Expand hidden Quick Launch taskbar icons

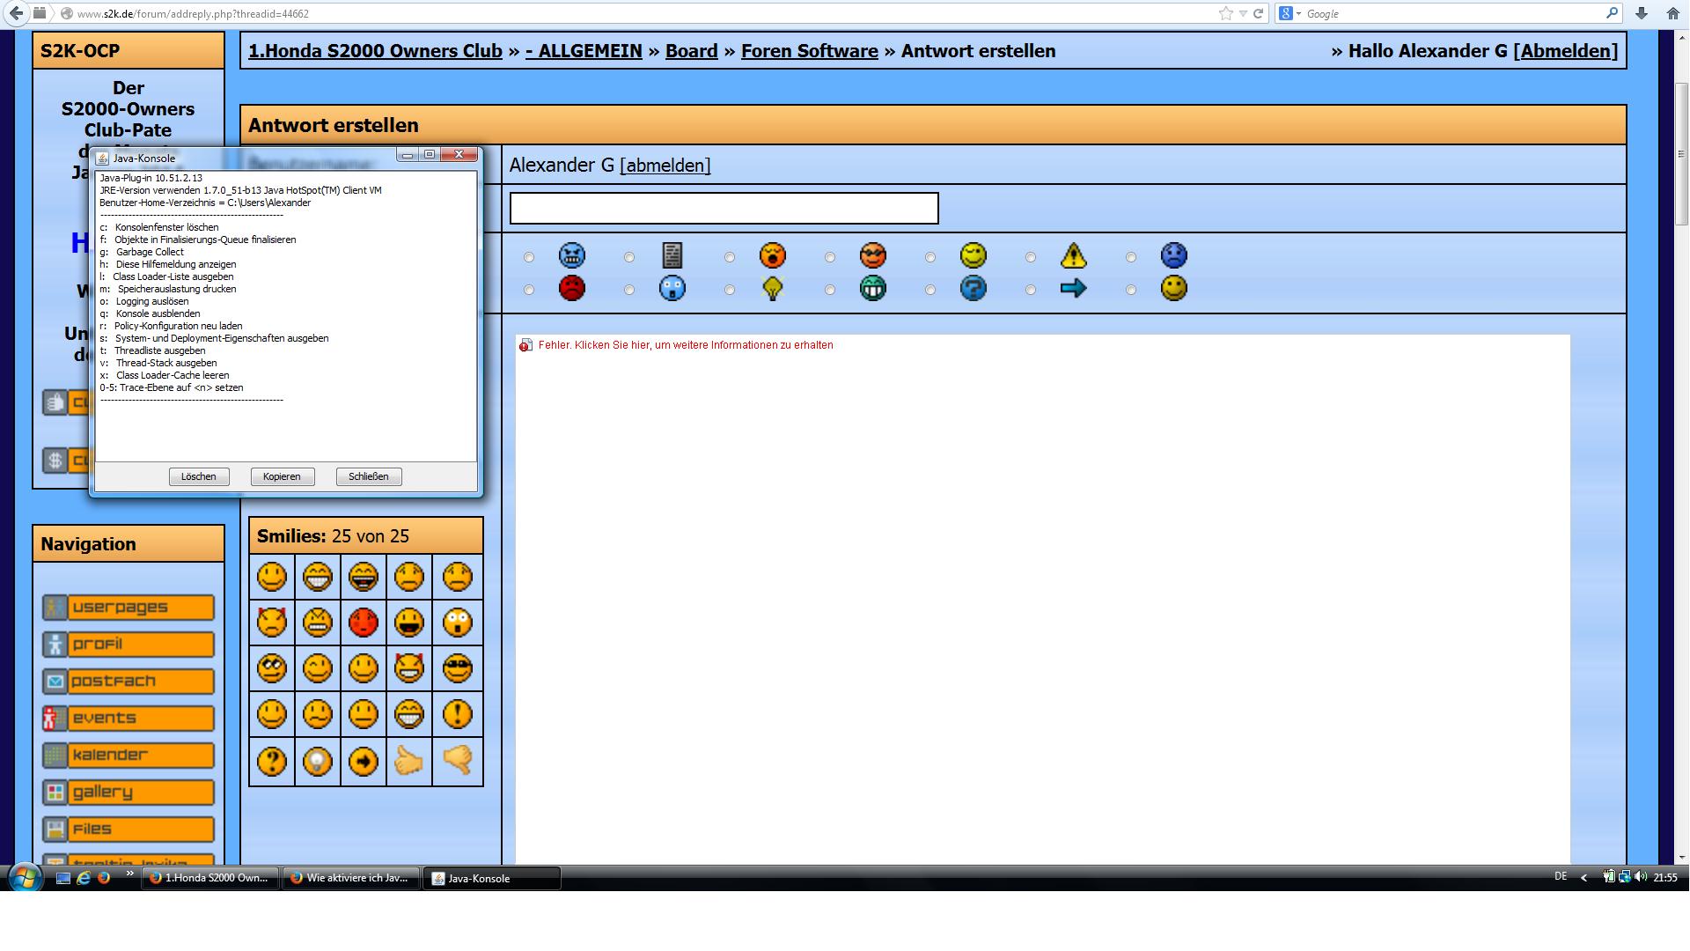pos(130,874)
